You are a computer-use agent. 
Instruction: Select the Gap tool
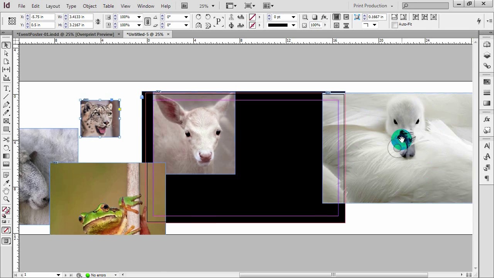[x=6, y=69]
